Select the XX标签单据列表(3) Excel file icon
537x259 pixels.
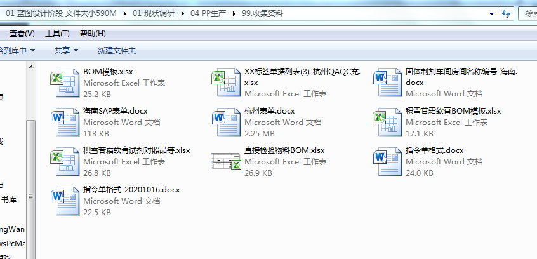pyautogui.click(x=224, y=83)
